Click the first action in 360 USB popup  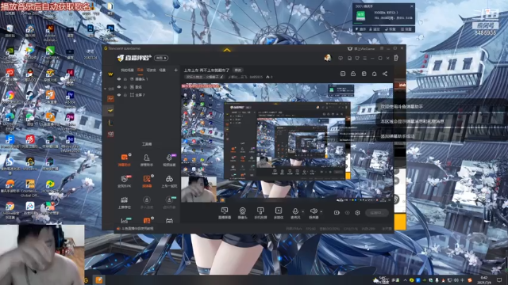tap(361, 29)
